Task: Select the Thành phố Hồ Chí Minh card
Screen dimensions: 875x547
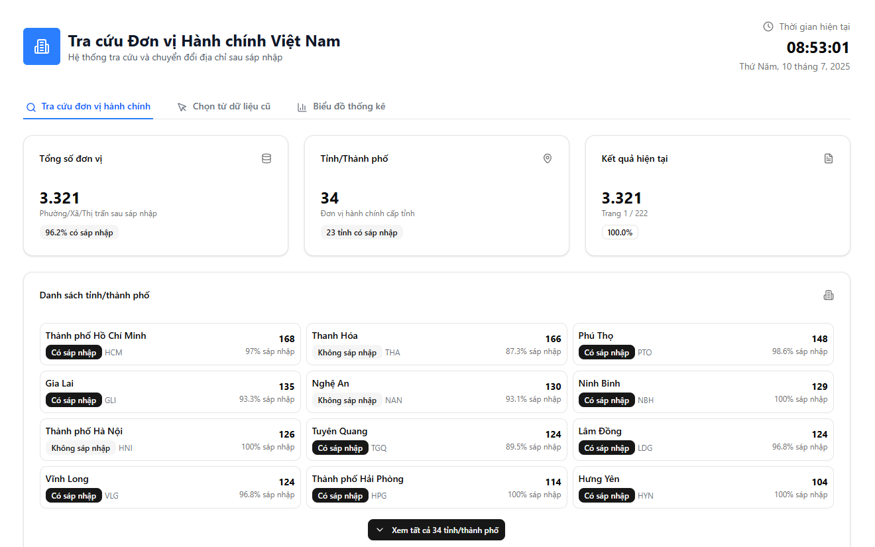Action: (x=170, y=344)
